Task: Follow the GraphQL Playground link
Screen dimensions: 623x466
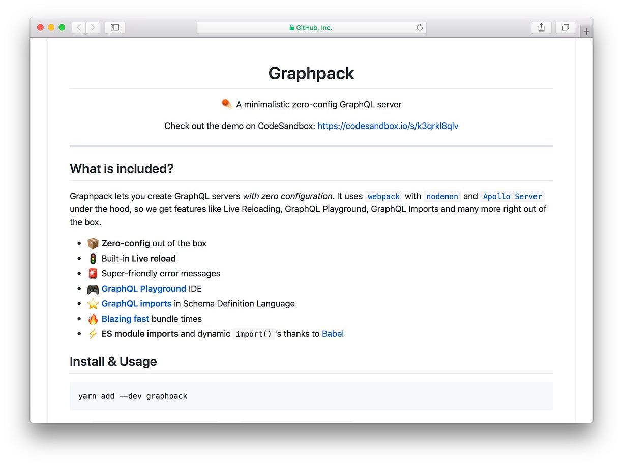Action: tap(144, 289)
